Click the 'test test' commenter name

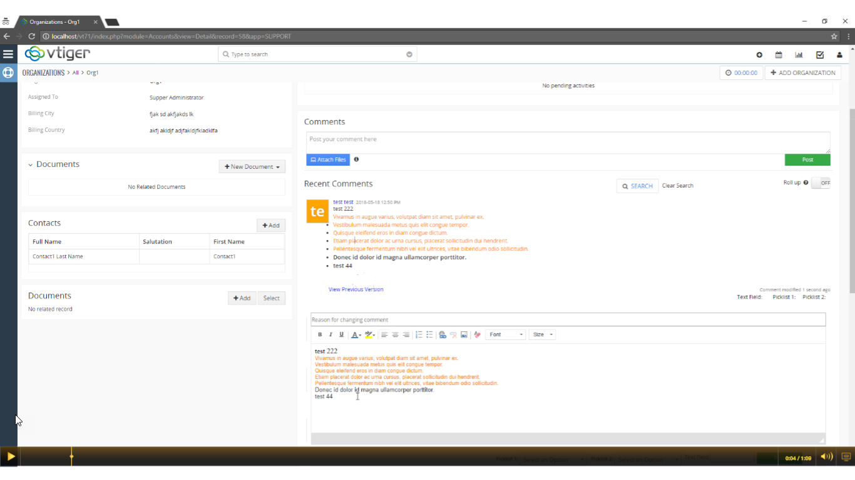coord(343,202)
